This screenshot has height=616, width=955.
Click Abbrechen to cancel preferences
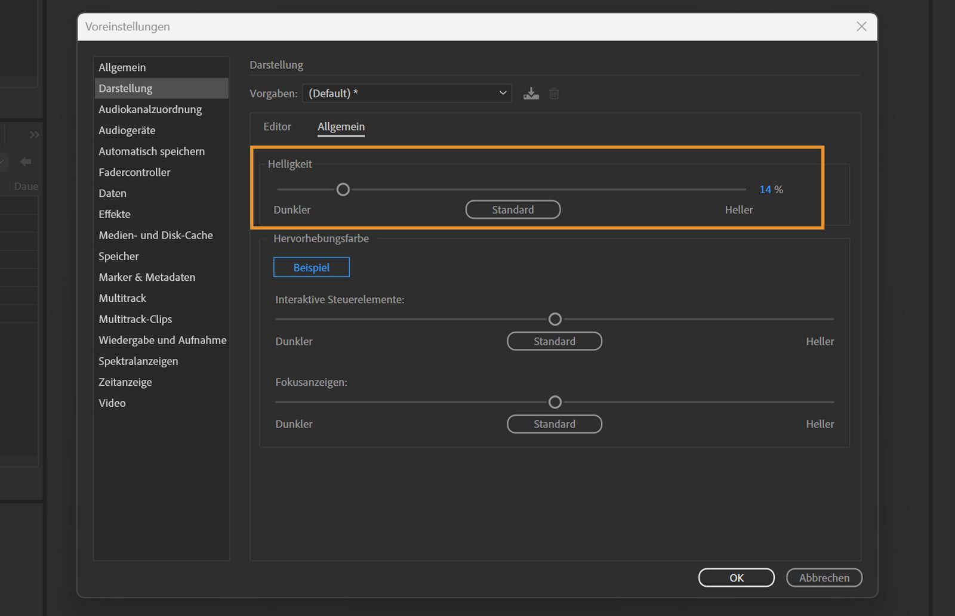click(824, 577)
